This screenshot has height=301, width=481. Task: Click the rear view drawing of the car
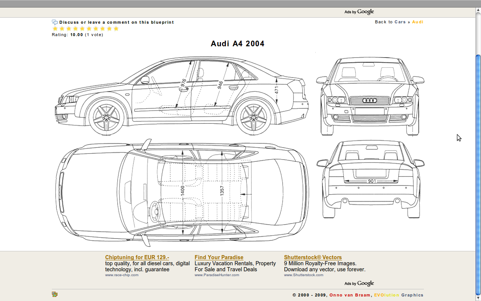point(370,179)
